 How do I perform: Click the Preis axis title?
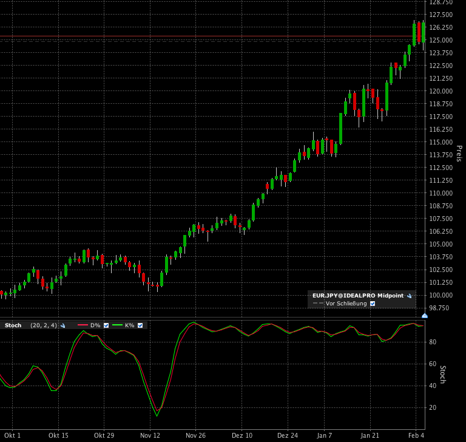pos(459,154)
